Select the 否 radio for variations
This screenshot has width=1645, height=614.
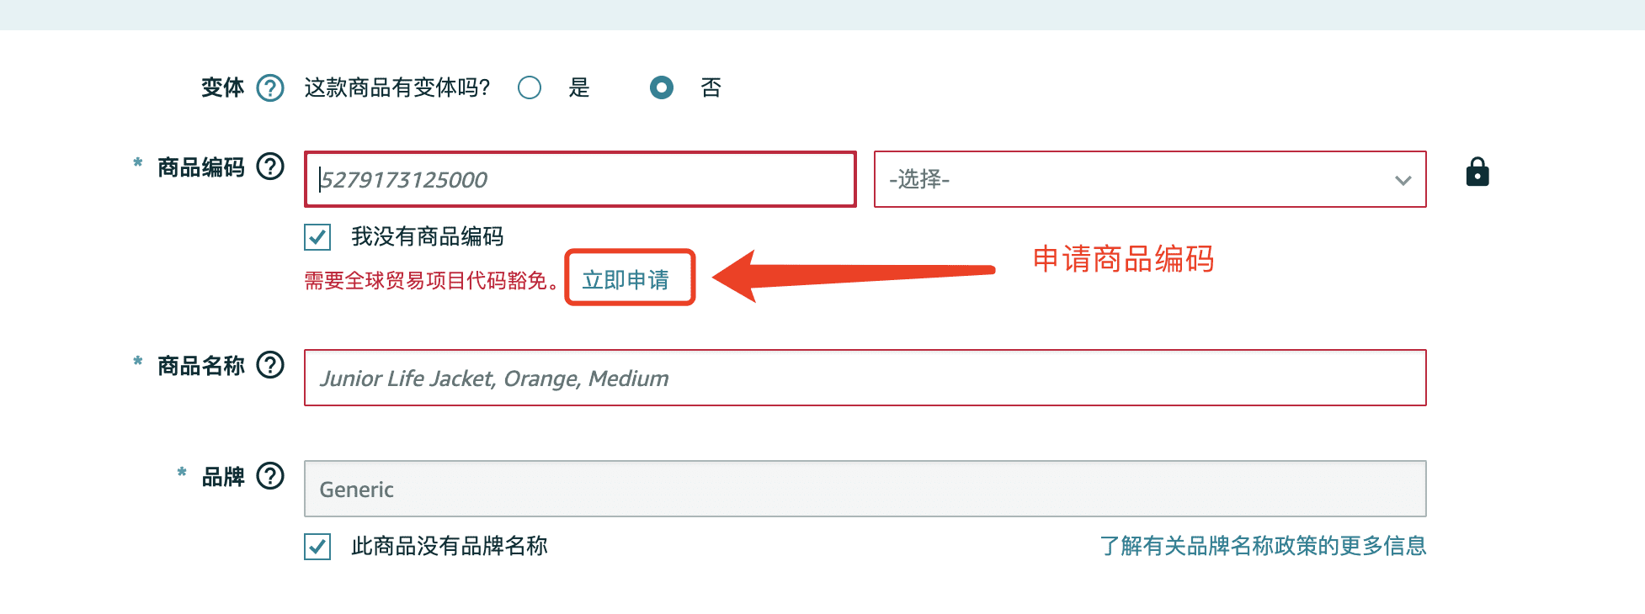click(663, 87)
